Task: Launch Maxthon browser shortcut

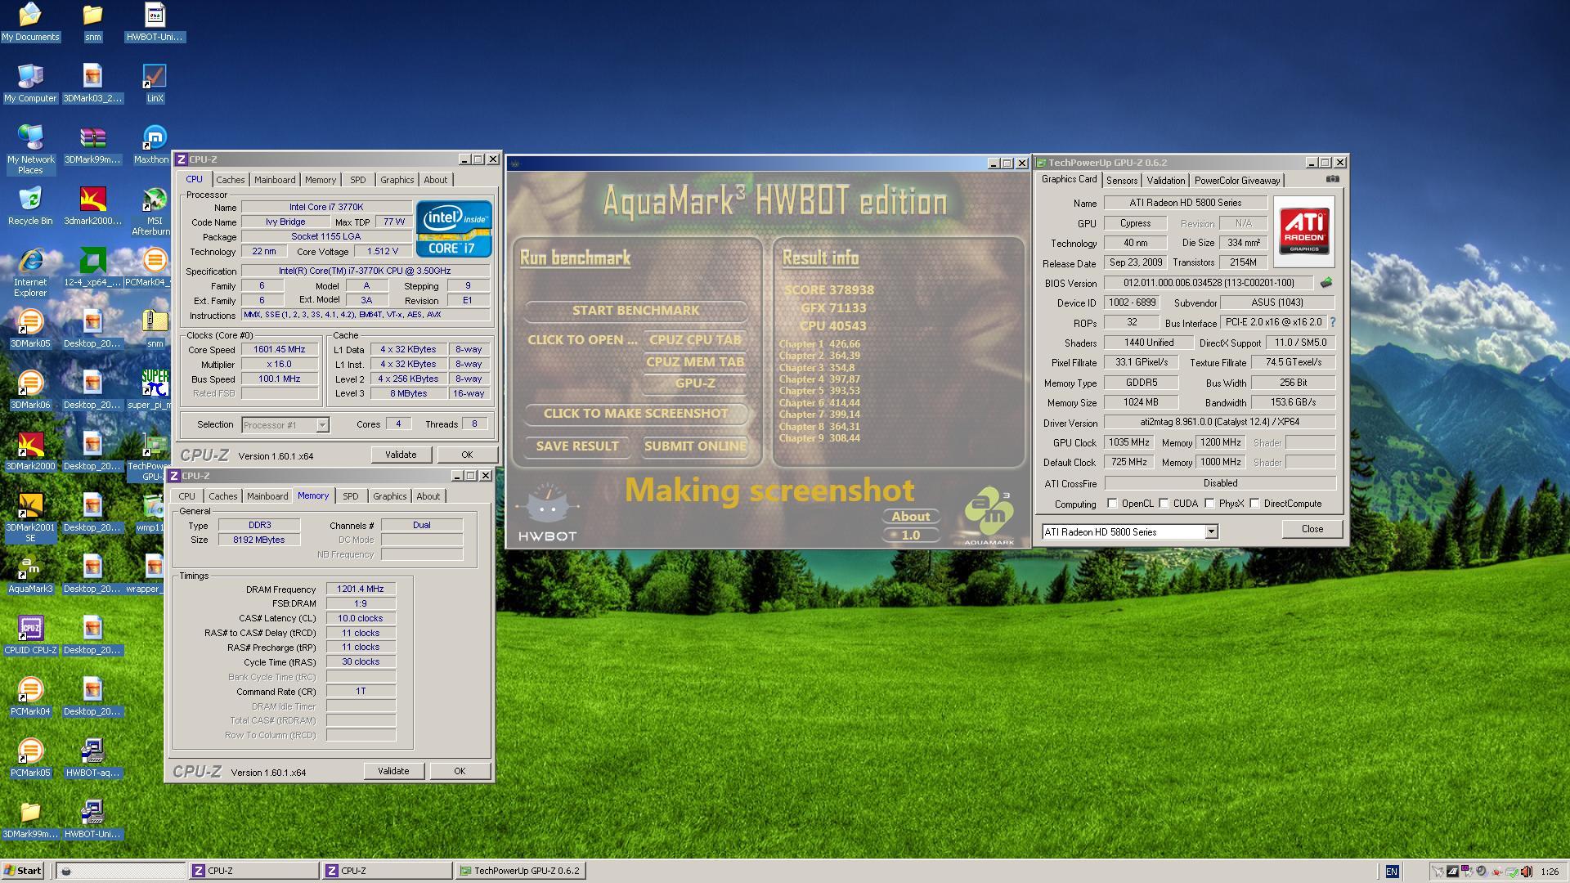Action: (153, 145)
